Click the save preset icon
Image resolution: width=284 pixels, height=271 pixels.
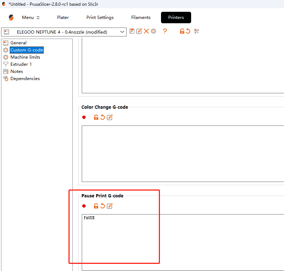click(x=132, y=31)
